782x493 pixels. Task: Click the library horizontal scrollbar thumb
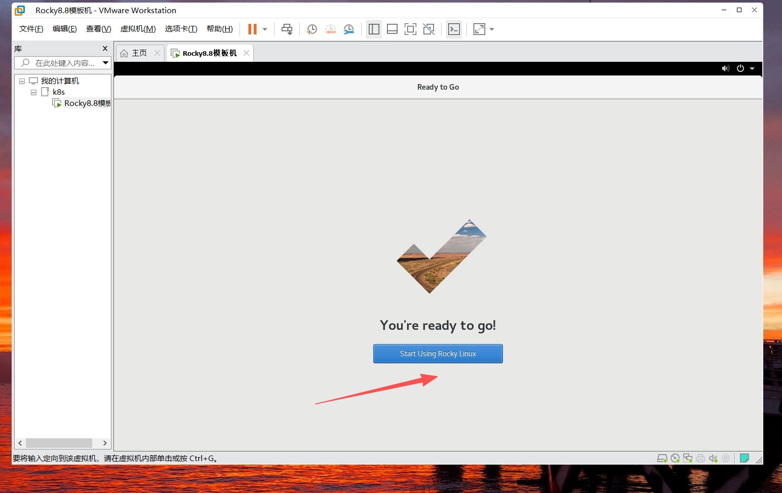(59, 443)
